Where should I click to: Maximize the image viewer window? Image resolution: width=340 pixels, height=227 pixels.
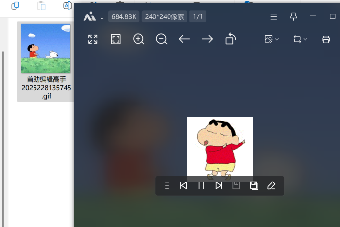(332, 16)
